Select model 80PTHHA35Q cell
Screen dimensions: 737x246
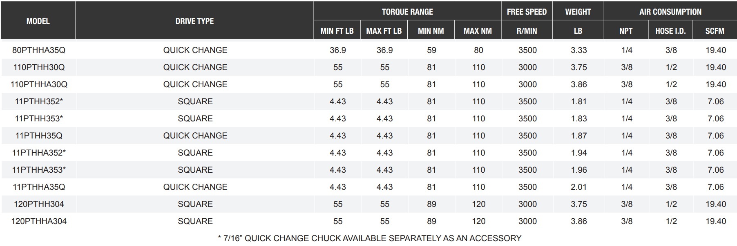39,50
